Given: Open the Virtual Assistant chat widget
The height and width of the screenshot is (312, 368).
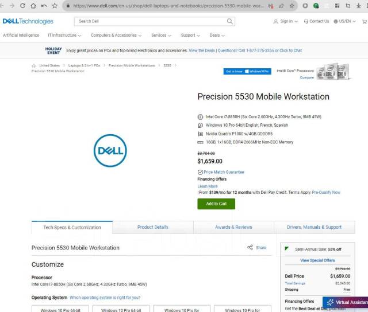Looking at the screenshot, I should [x=345, y=302].
